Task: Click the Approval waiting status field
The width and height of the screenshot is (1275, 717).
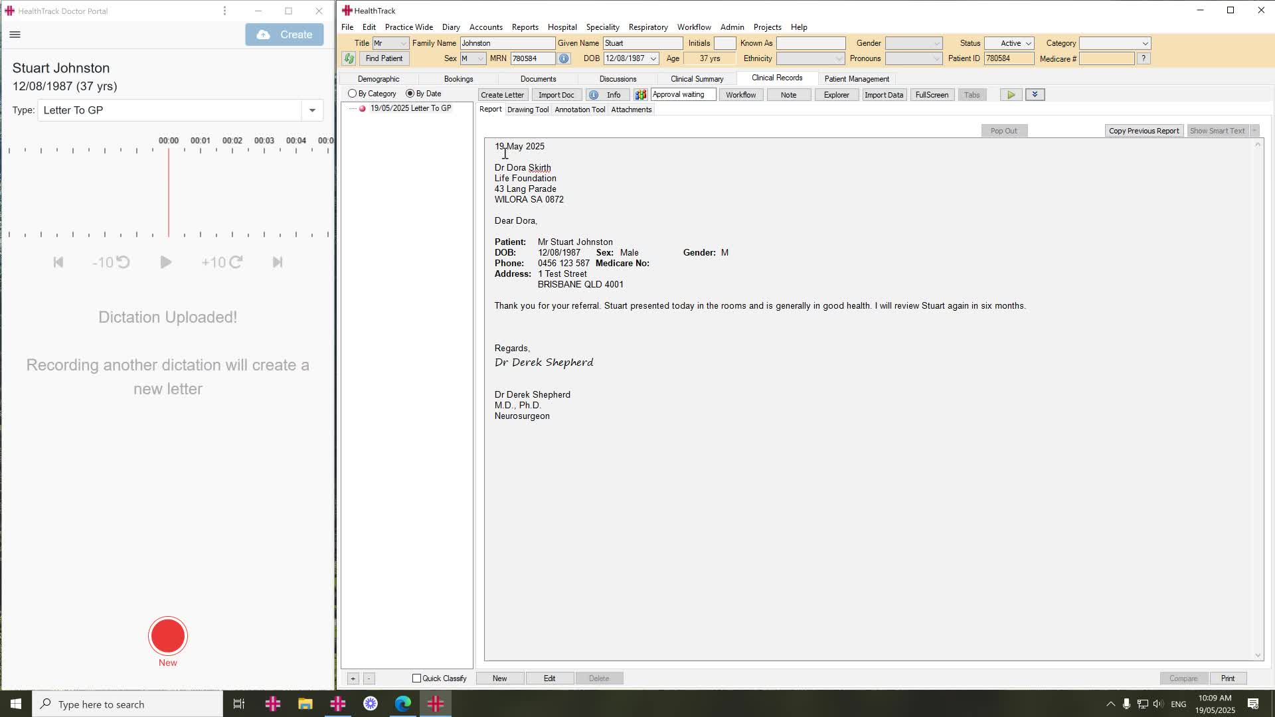Action: (683, 95)
